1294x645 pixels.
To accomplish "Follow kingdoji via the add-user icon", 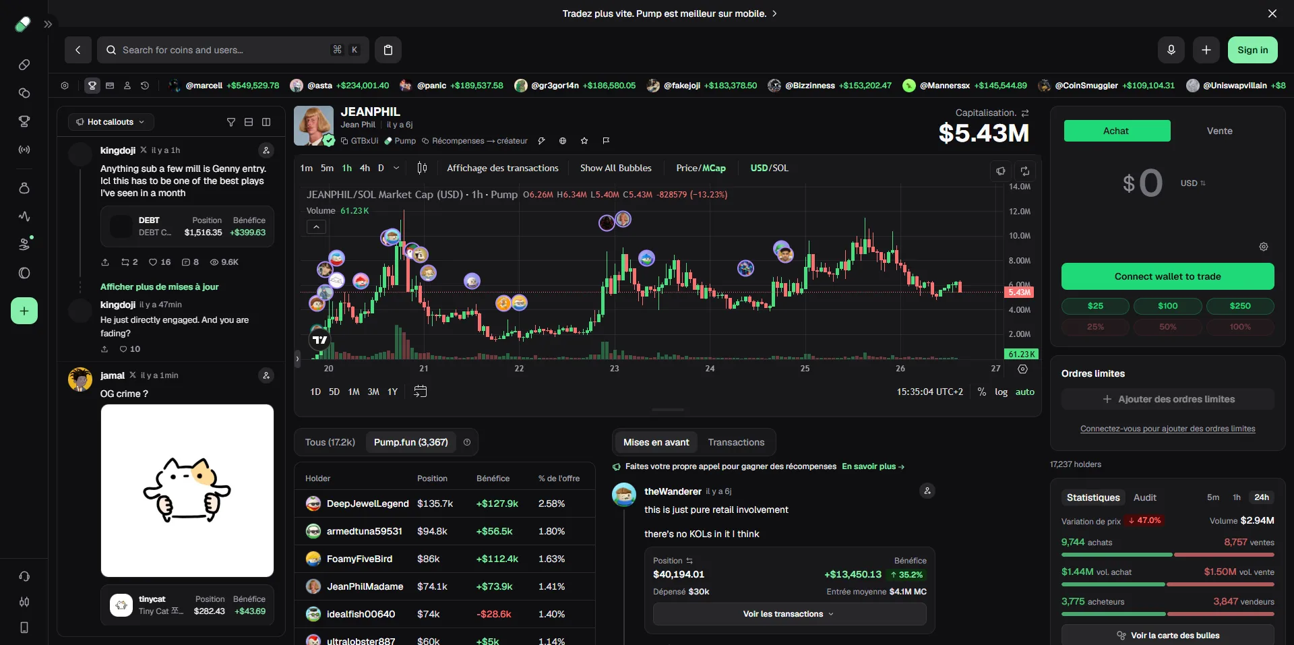I will click(x=266, y=150).
